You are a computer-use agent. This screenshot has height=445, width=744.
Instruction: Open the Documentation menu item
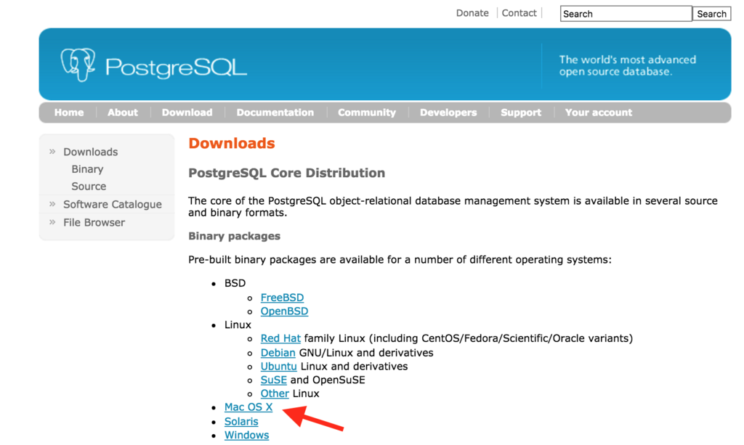pyautogui.click(x=275, y=113)
